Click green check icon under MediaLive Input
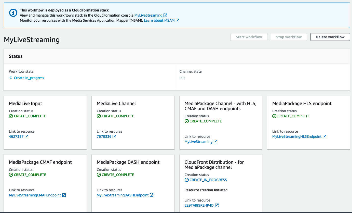 pos(11,116)
